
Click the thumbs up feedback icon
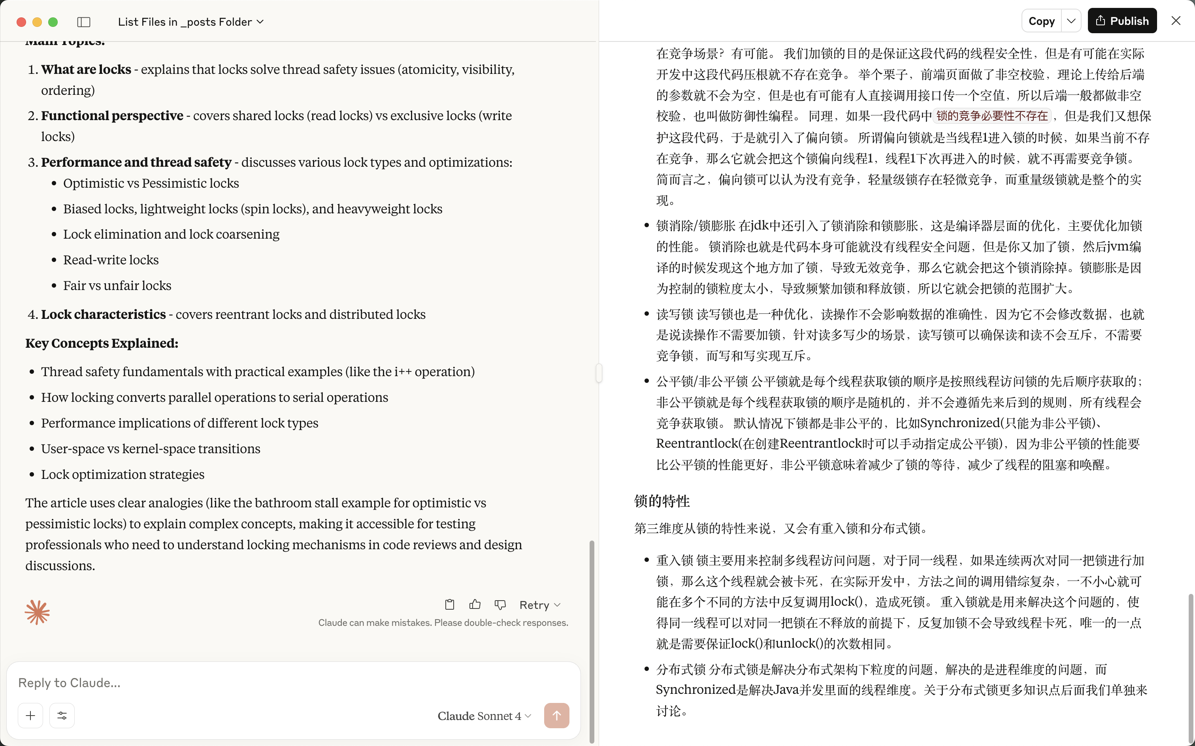475,605
